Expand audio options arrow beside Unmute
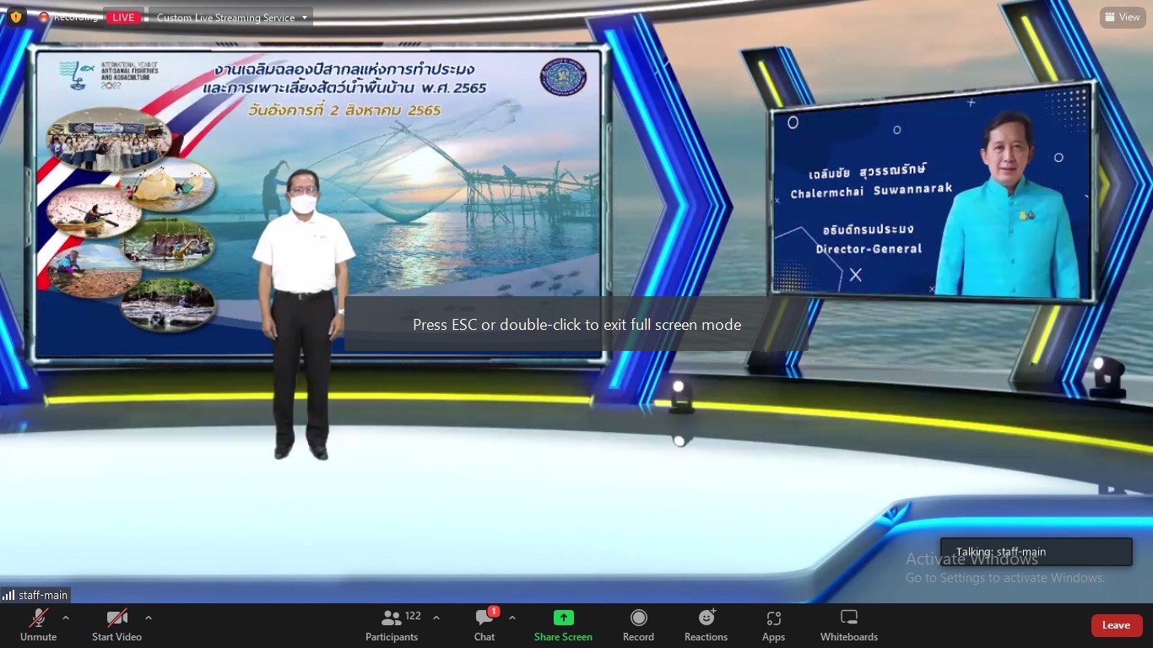This screenshot has width=1153, height=648. pyautogui.click(x=66, y=618)
